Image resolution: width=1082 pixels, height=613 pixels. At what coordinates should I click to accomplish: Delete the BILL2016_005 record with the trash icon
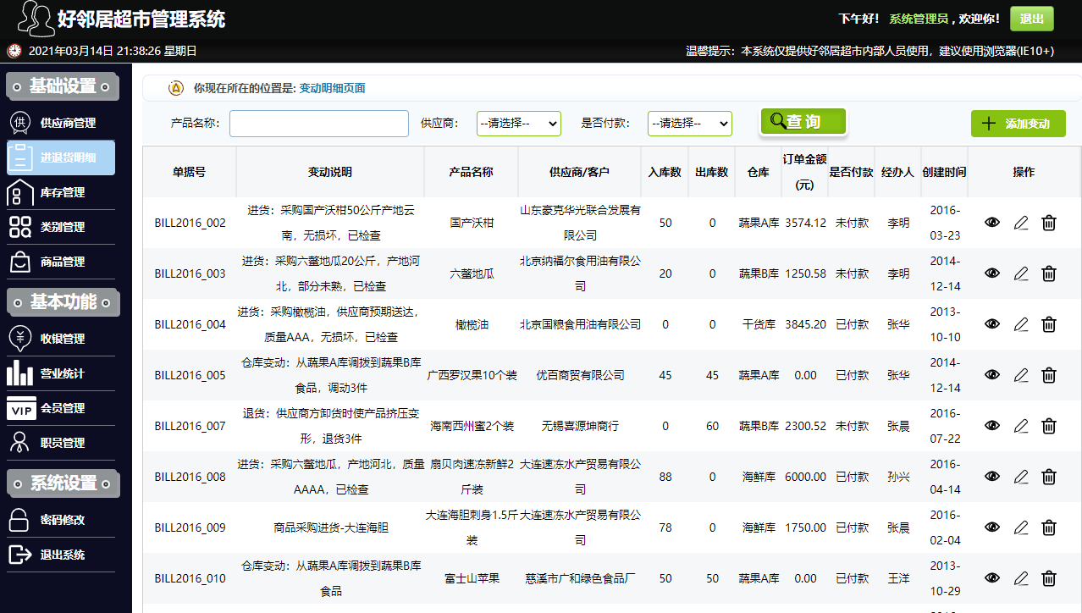coord(1049,375)
